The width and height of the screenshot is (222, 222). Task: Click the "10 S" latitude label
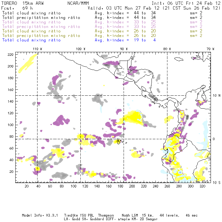click(x=217, y=183)
